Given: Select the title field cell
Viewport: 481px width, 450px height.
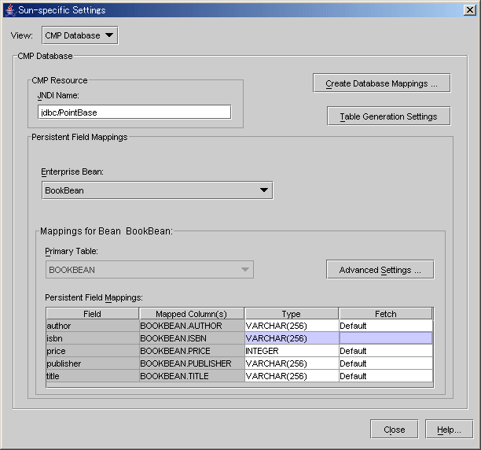Looking at the screenshot, I should 92,376.
